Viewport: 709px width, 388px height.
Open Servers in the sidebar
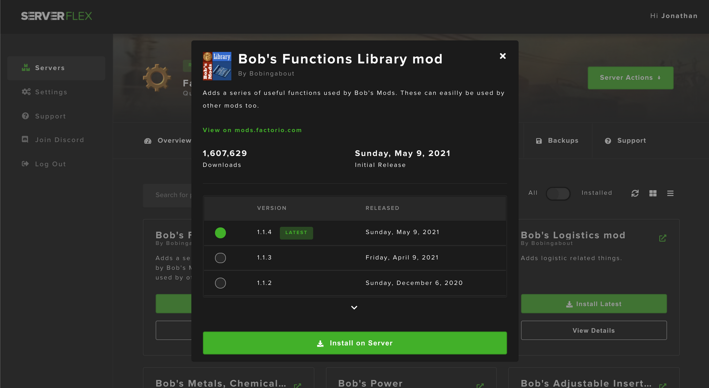click(x=56, y=68)
